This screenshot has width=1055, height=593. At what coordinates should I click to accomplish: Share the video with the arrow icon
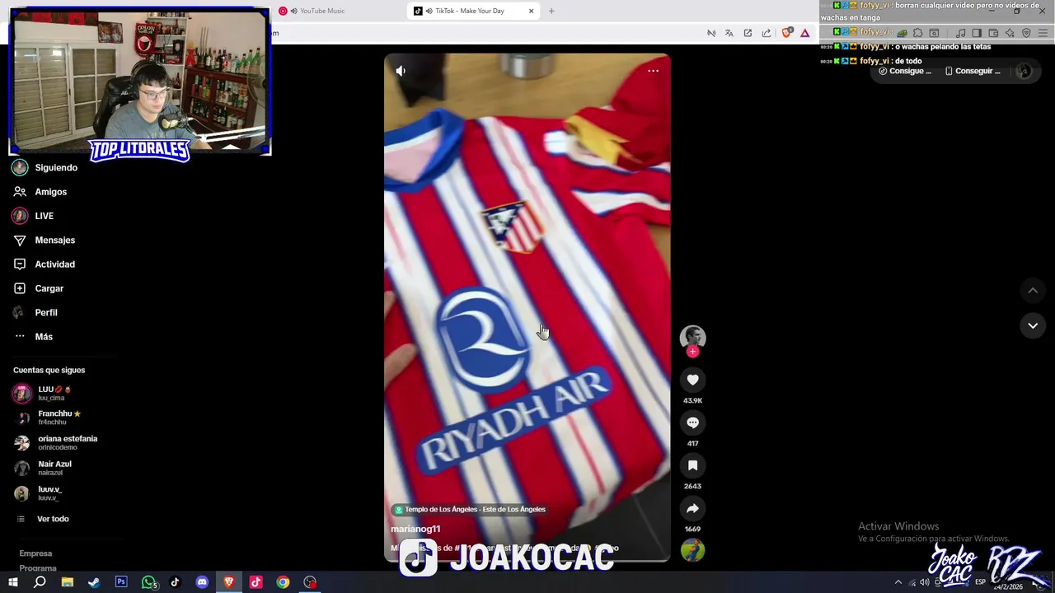coord(692,508)
